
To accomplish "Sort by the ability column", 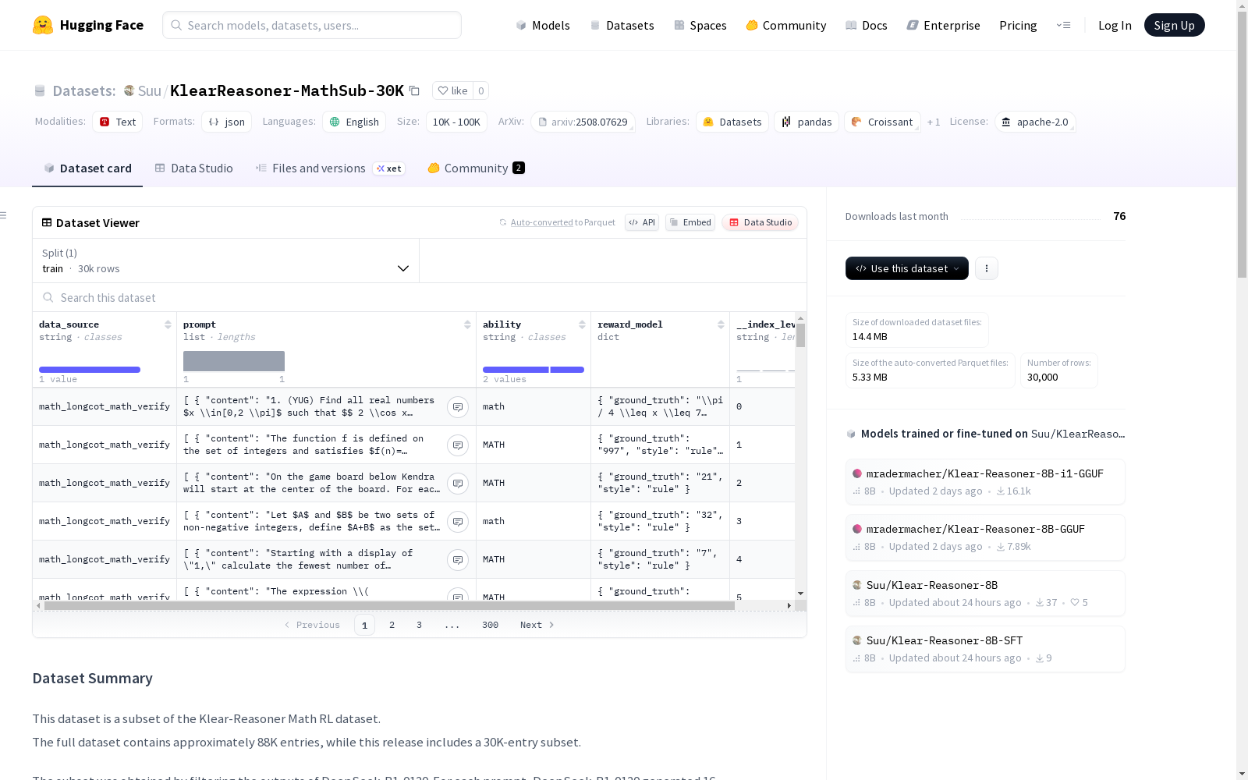I will [x=582, y=324].
